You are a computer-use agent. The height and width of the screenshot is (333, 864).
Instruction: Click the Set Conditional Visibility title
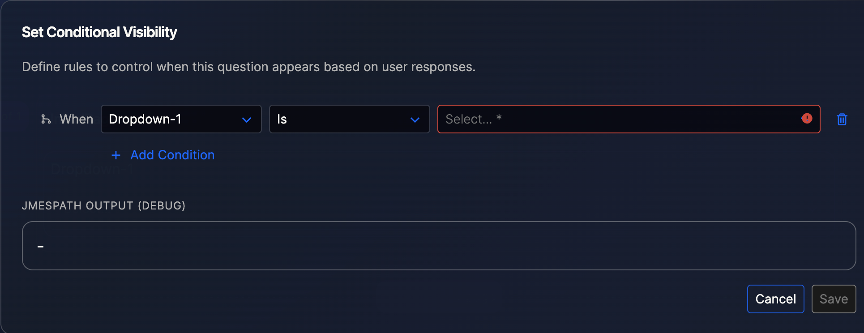tap(99, 32)
